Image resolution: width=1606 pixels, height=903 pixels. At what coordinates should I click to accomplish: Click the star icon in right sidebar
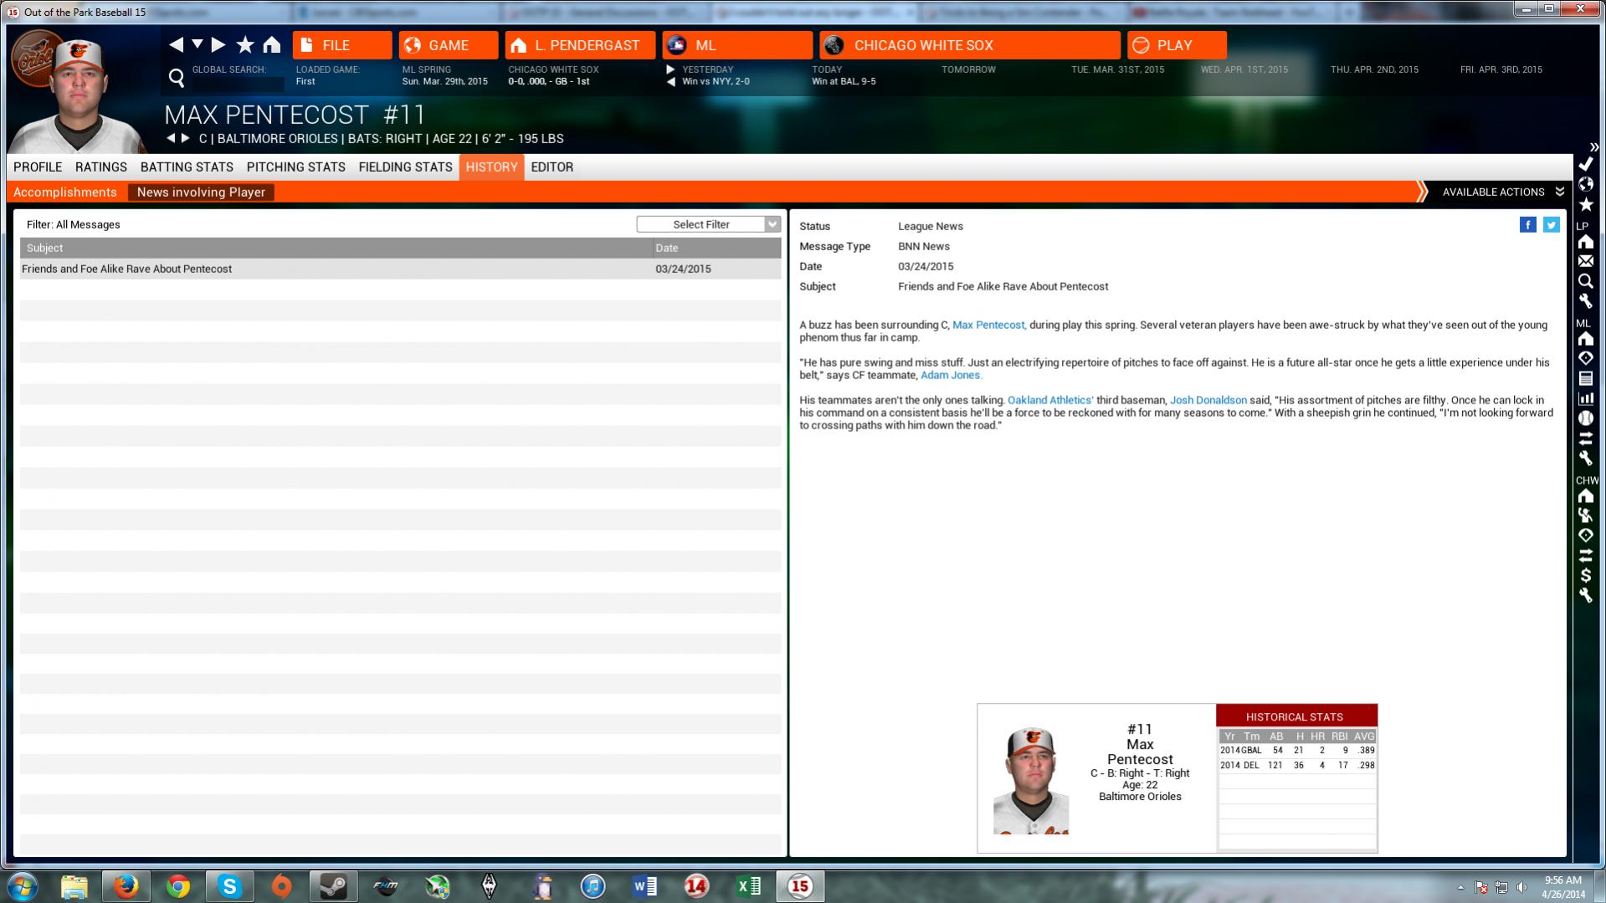[x=1586, y=204]
